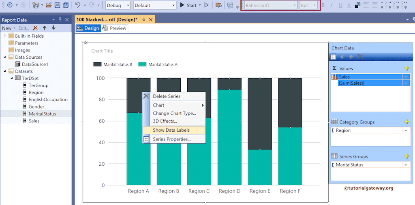Click the Center alignment icon

(x=374, y=5)
